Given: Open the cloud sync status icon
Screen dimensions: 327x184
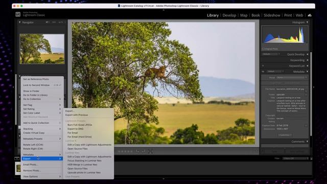Looking at the screenshot, I should click(x=310, y=15).
